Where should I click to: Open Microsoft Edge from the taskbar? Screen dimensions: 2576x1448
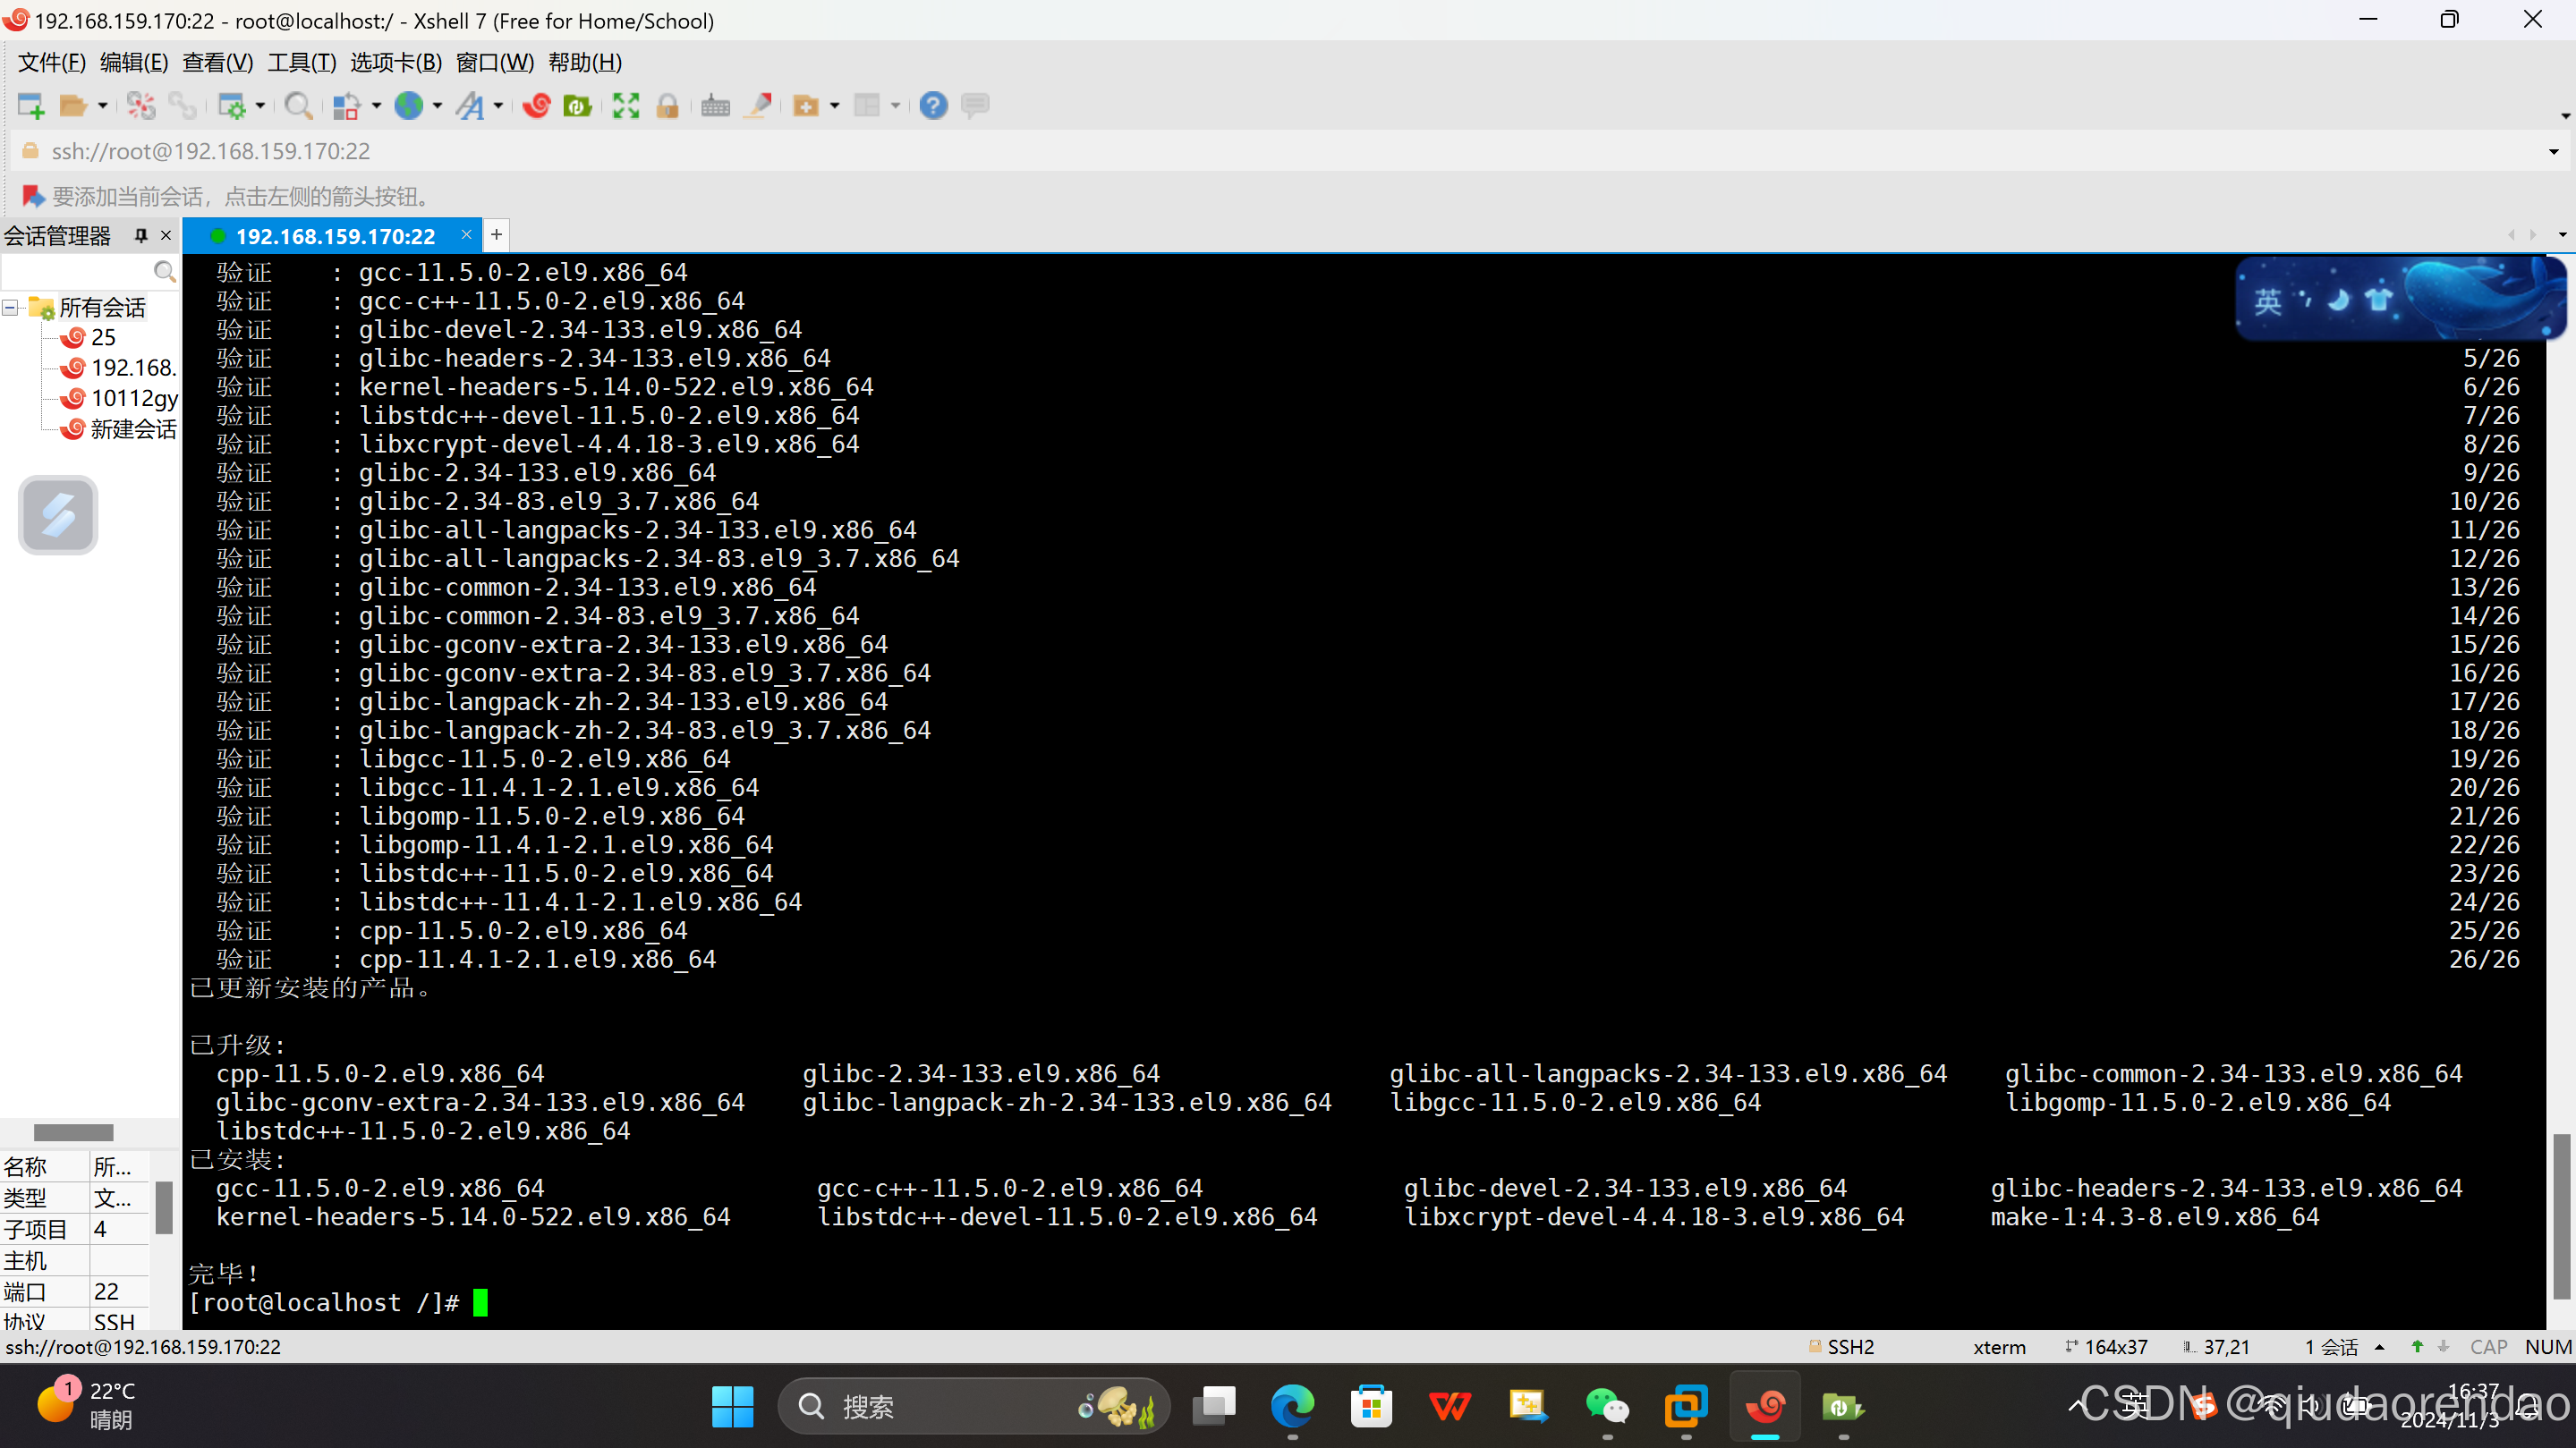tap(1292, 1406)
